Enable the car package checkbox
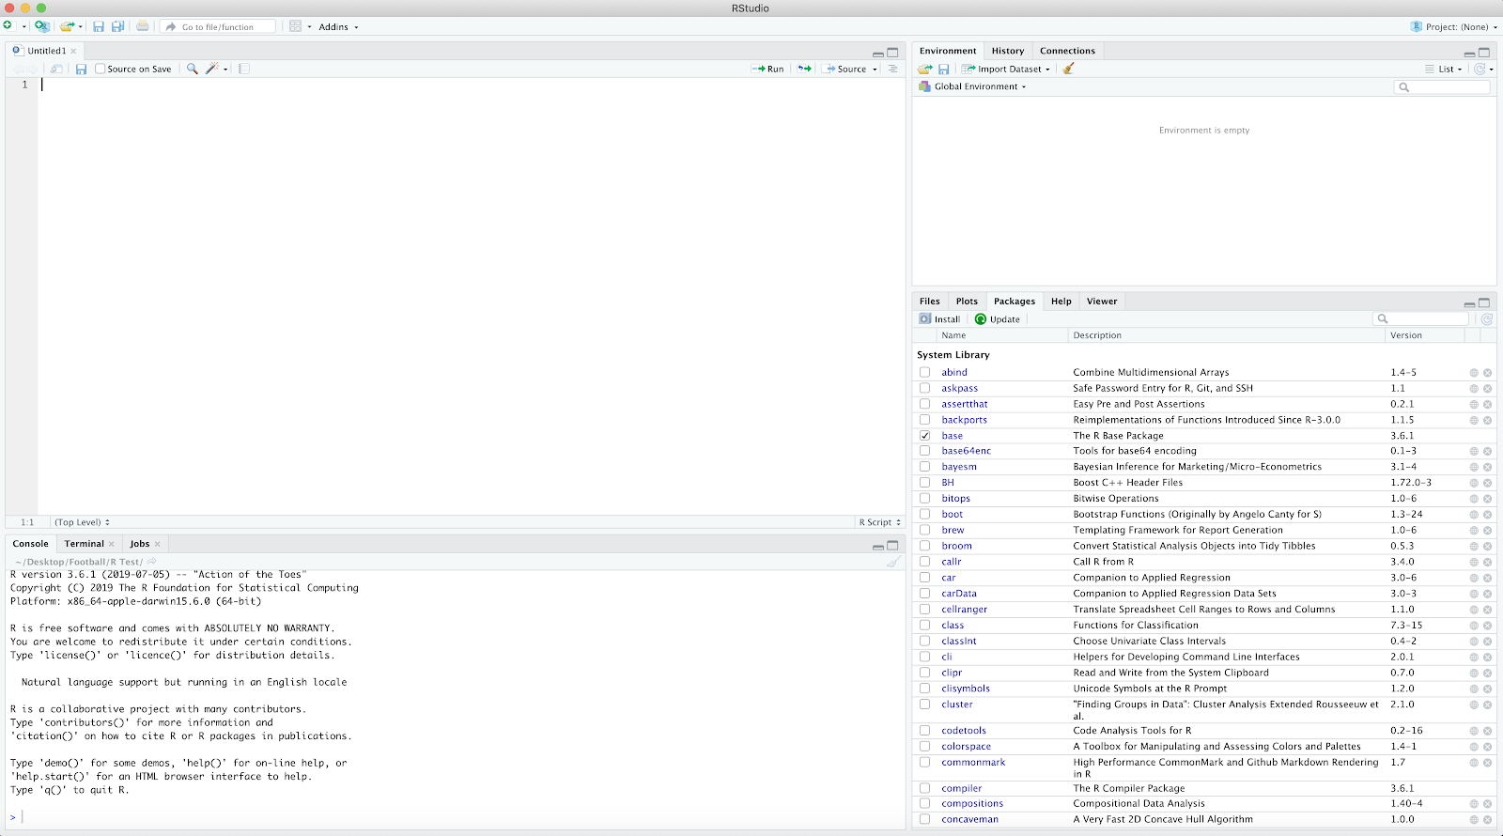 [925, 578]
